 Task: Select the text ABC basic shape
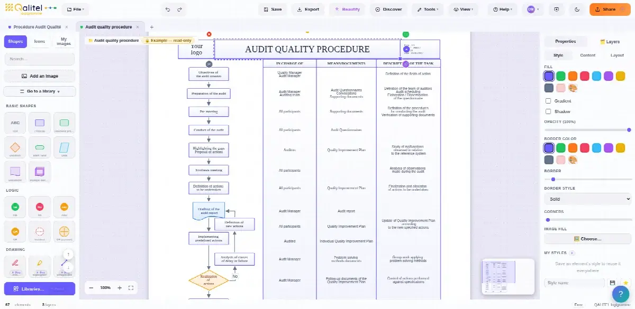pyautogui.click(x=15, y=123)
